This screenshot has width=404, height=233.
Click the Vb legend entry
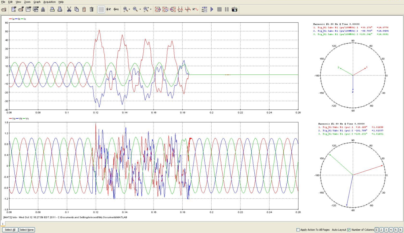click(x=19, y=119)
